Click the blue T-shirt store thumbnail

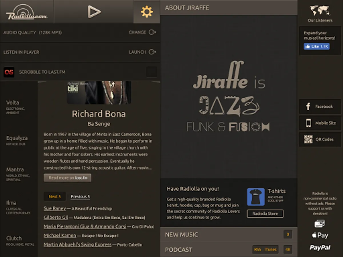tap(256, 197)
